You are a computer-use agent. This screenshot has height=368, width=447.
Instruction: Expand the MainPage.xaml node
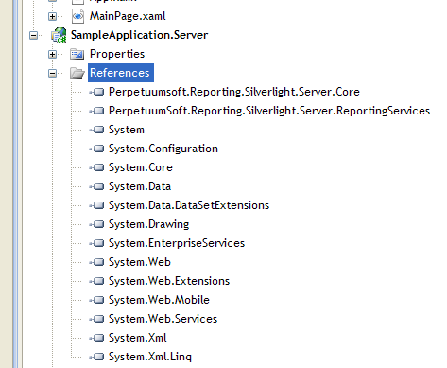point(52,16)
